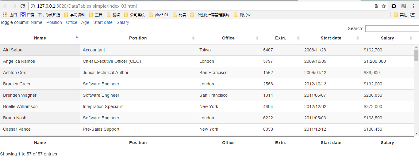419x168 pixels.
Task: Click the table's vertical scrollbar thumb
Action: tap(416, 55)
